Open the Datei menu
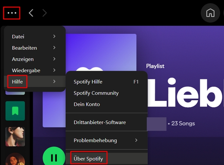The height and width of the screenshot is (165, 224). pyautogui.click(x=35, y=37)
